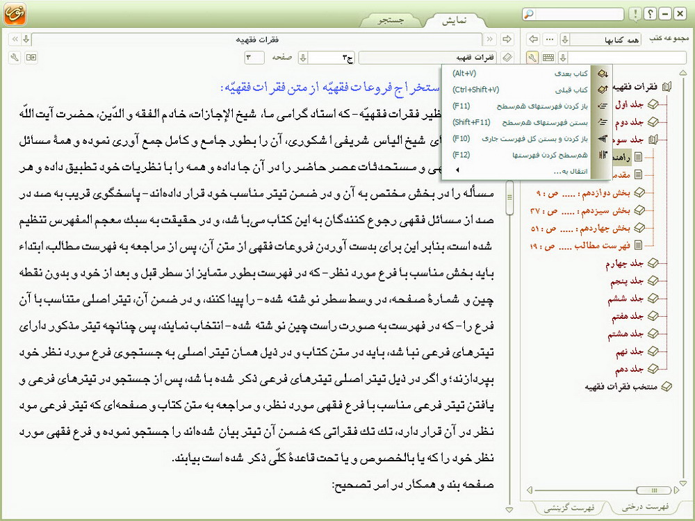This screenshot has height=521, width=695.
Task: Click the book icon beside فقرات فقهیه field
Action: coord(507,58)
